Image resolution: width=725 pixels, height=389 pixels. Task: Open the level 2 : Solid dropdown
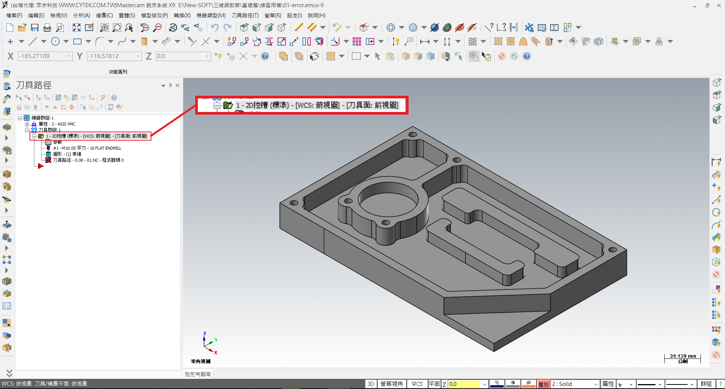pos(596,384)
